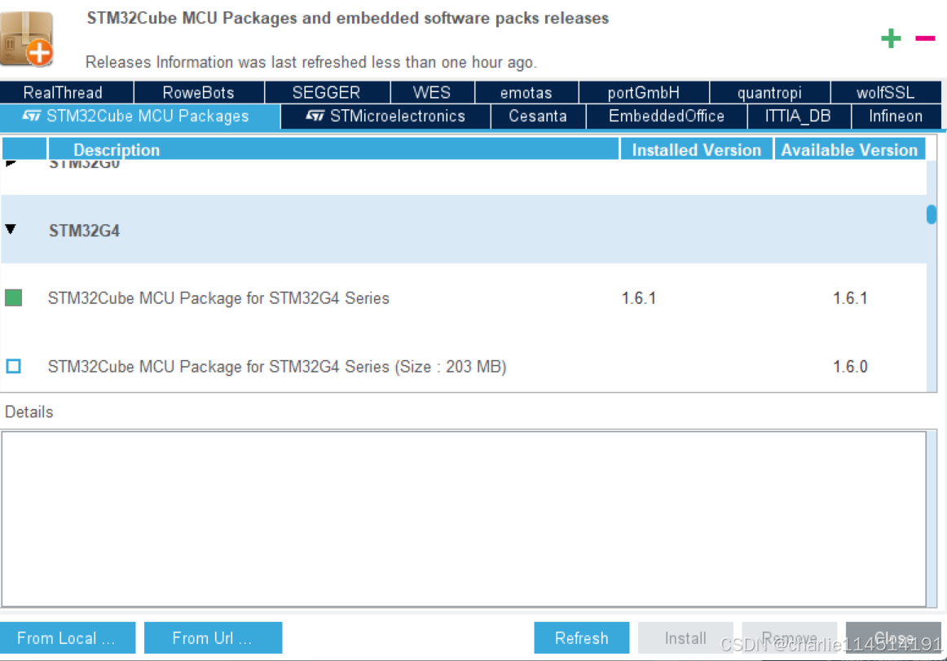Click the pink minus collapse-all icon
947x661 pixels.
(x=925, y=38)
